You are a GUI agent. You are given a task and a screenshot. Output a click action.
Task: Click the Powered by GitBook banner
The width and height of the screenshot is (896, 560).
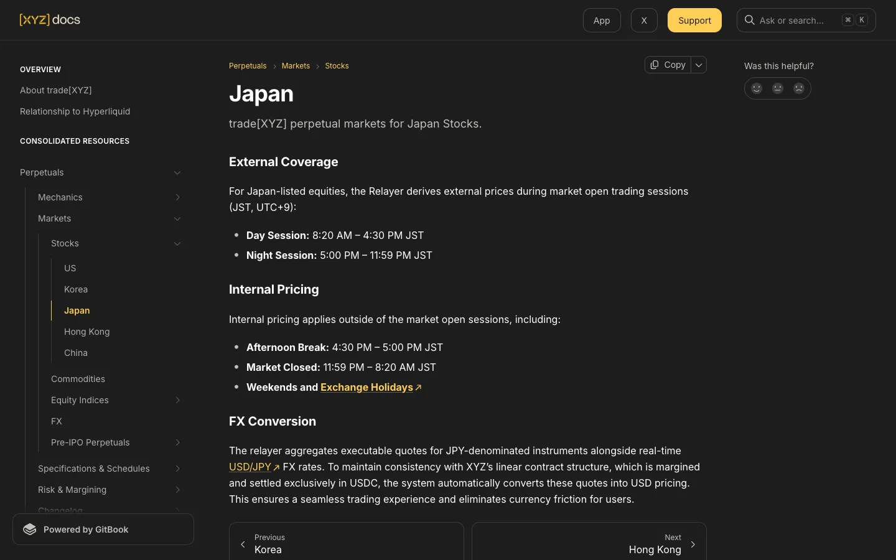103,530
